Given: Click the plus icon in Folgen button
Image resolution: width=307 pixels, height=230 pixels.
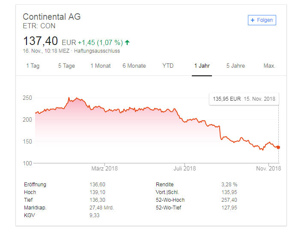Looking at the screenshot, I should click(x=253, y=20).
